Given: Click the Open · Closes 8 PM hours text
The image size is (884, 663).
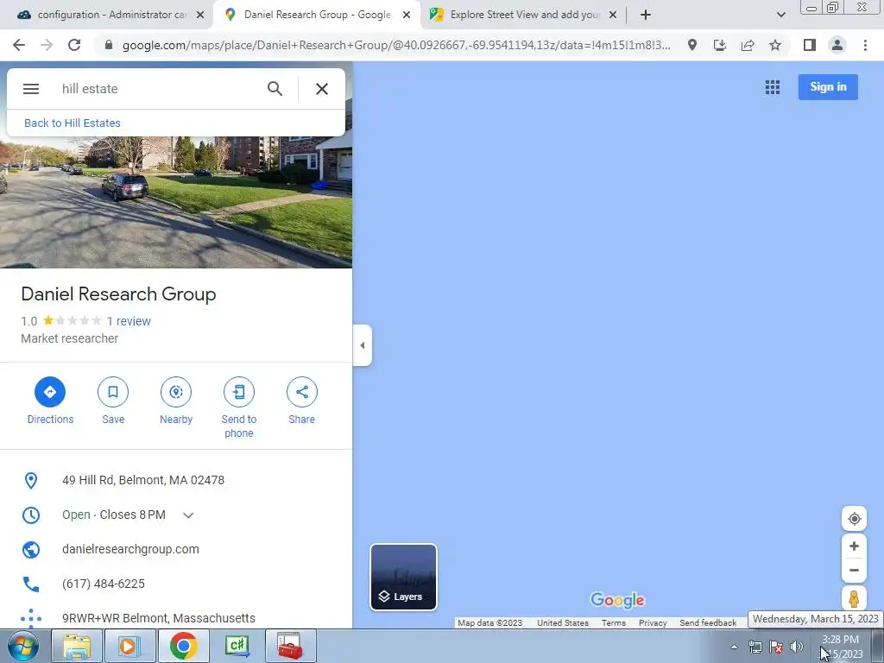Looking at the screenshot, I should tap(114, 515).
